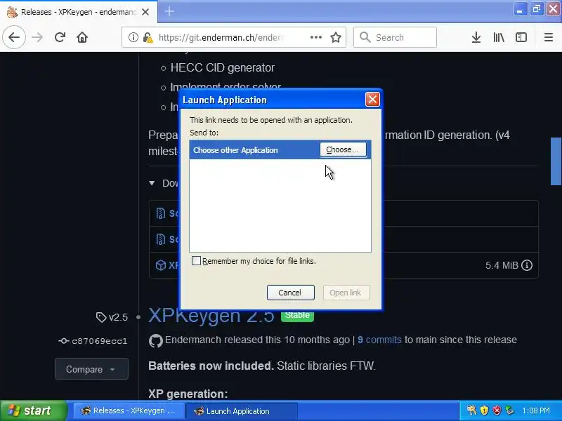
Task: Click the 5.4 MiB file size text
Action: (x=502, y=265)
